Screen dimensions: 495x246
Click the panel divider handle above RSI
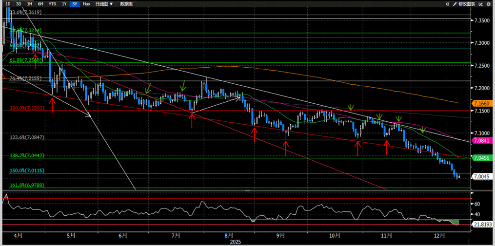248,191
